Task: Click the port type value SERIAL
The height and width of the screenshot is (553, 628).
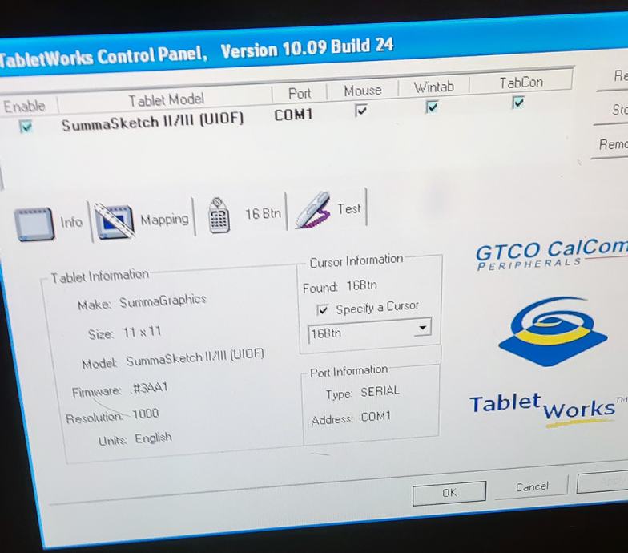Action: pyautogui.click(x=380, y=391)
